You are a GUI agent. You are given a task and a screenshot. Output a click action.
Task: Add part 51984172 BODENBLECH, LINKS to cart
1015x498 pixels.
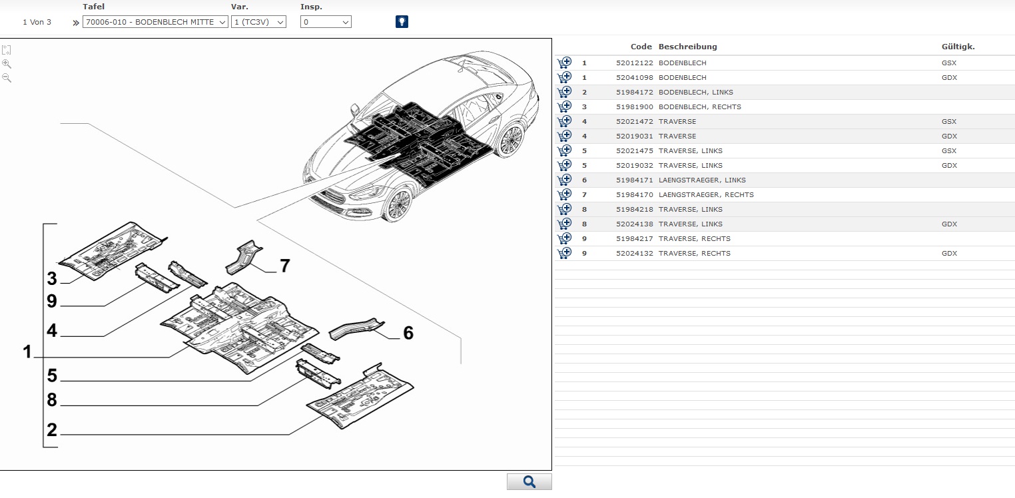(564, 92)
